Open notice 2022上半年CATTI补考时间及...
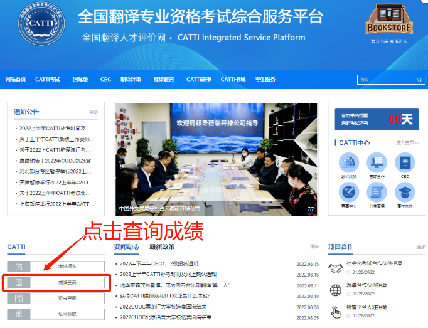The height and width of the screenshot is (328, 428). (x=55, y=129)
